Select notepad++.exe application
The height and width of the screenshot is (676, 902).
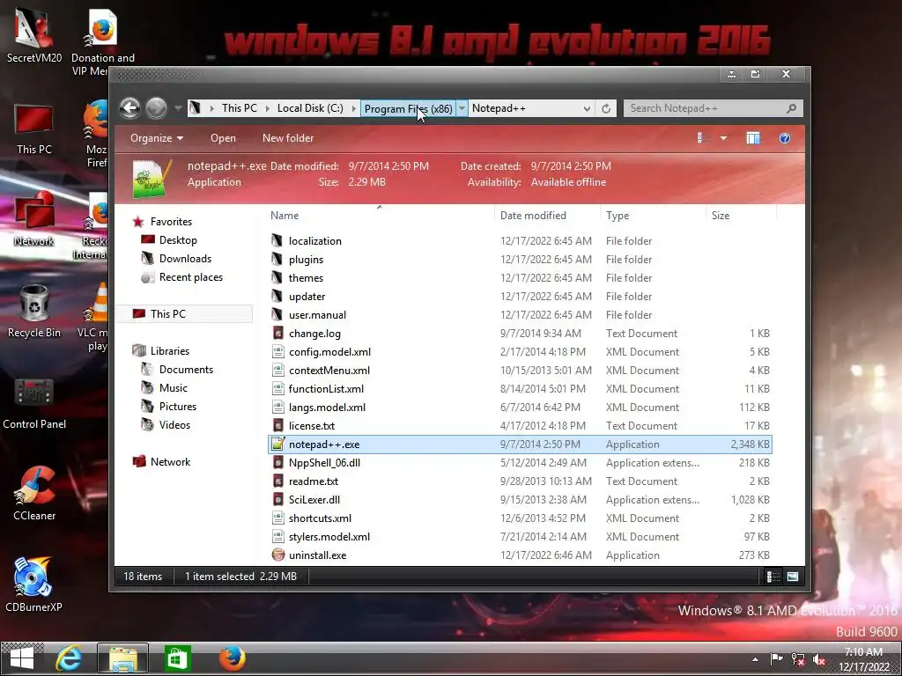520,445
